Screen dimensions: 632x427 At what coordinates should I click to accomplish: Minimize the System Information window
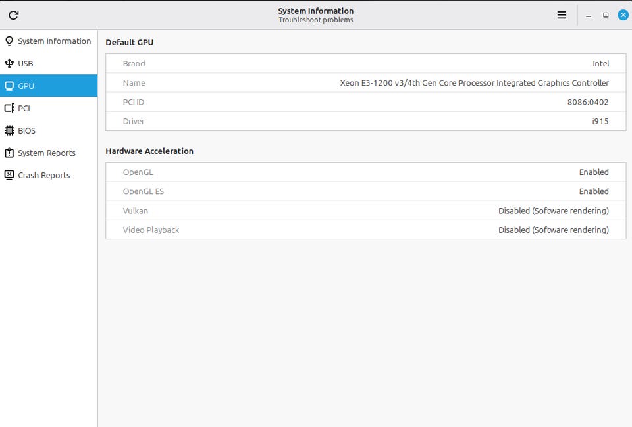[x=589, y=15]
